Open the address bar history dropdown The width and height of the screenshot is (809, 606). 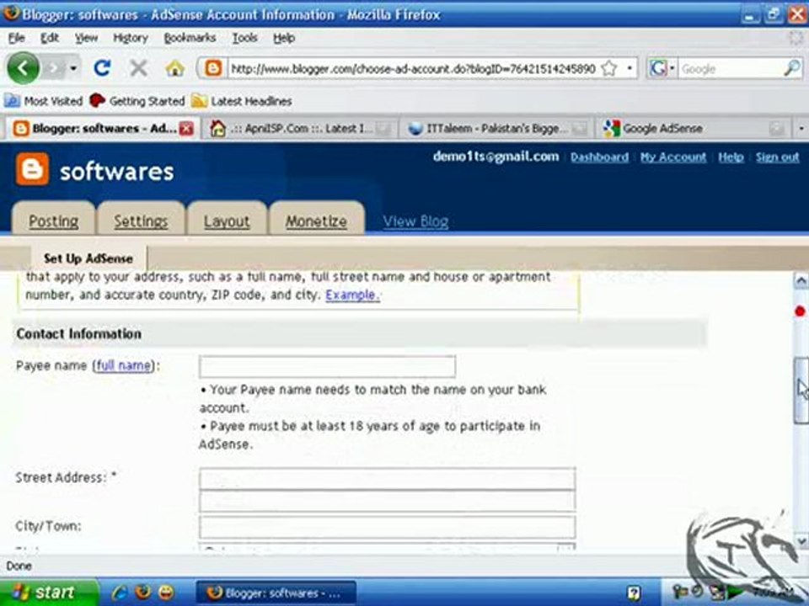[x=630, y=68]
